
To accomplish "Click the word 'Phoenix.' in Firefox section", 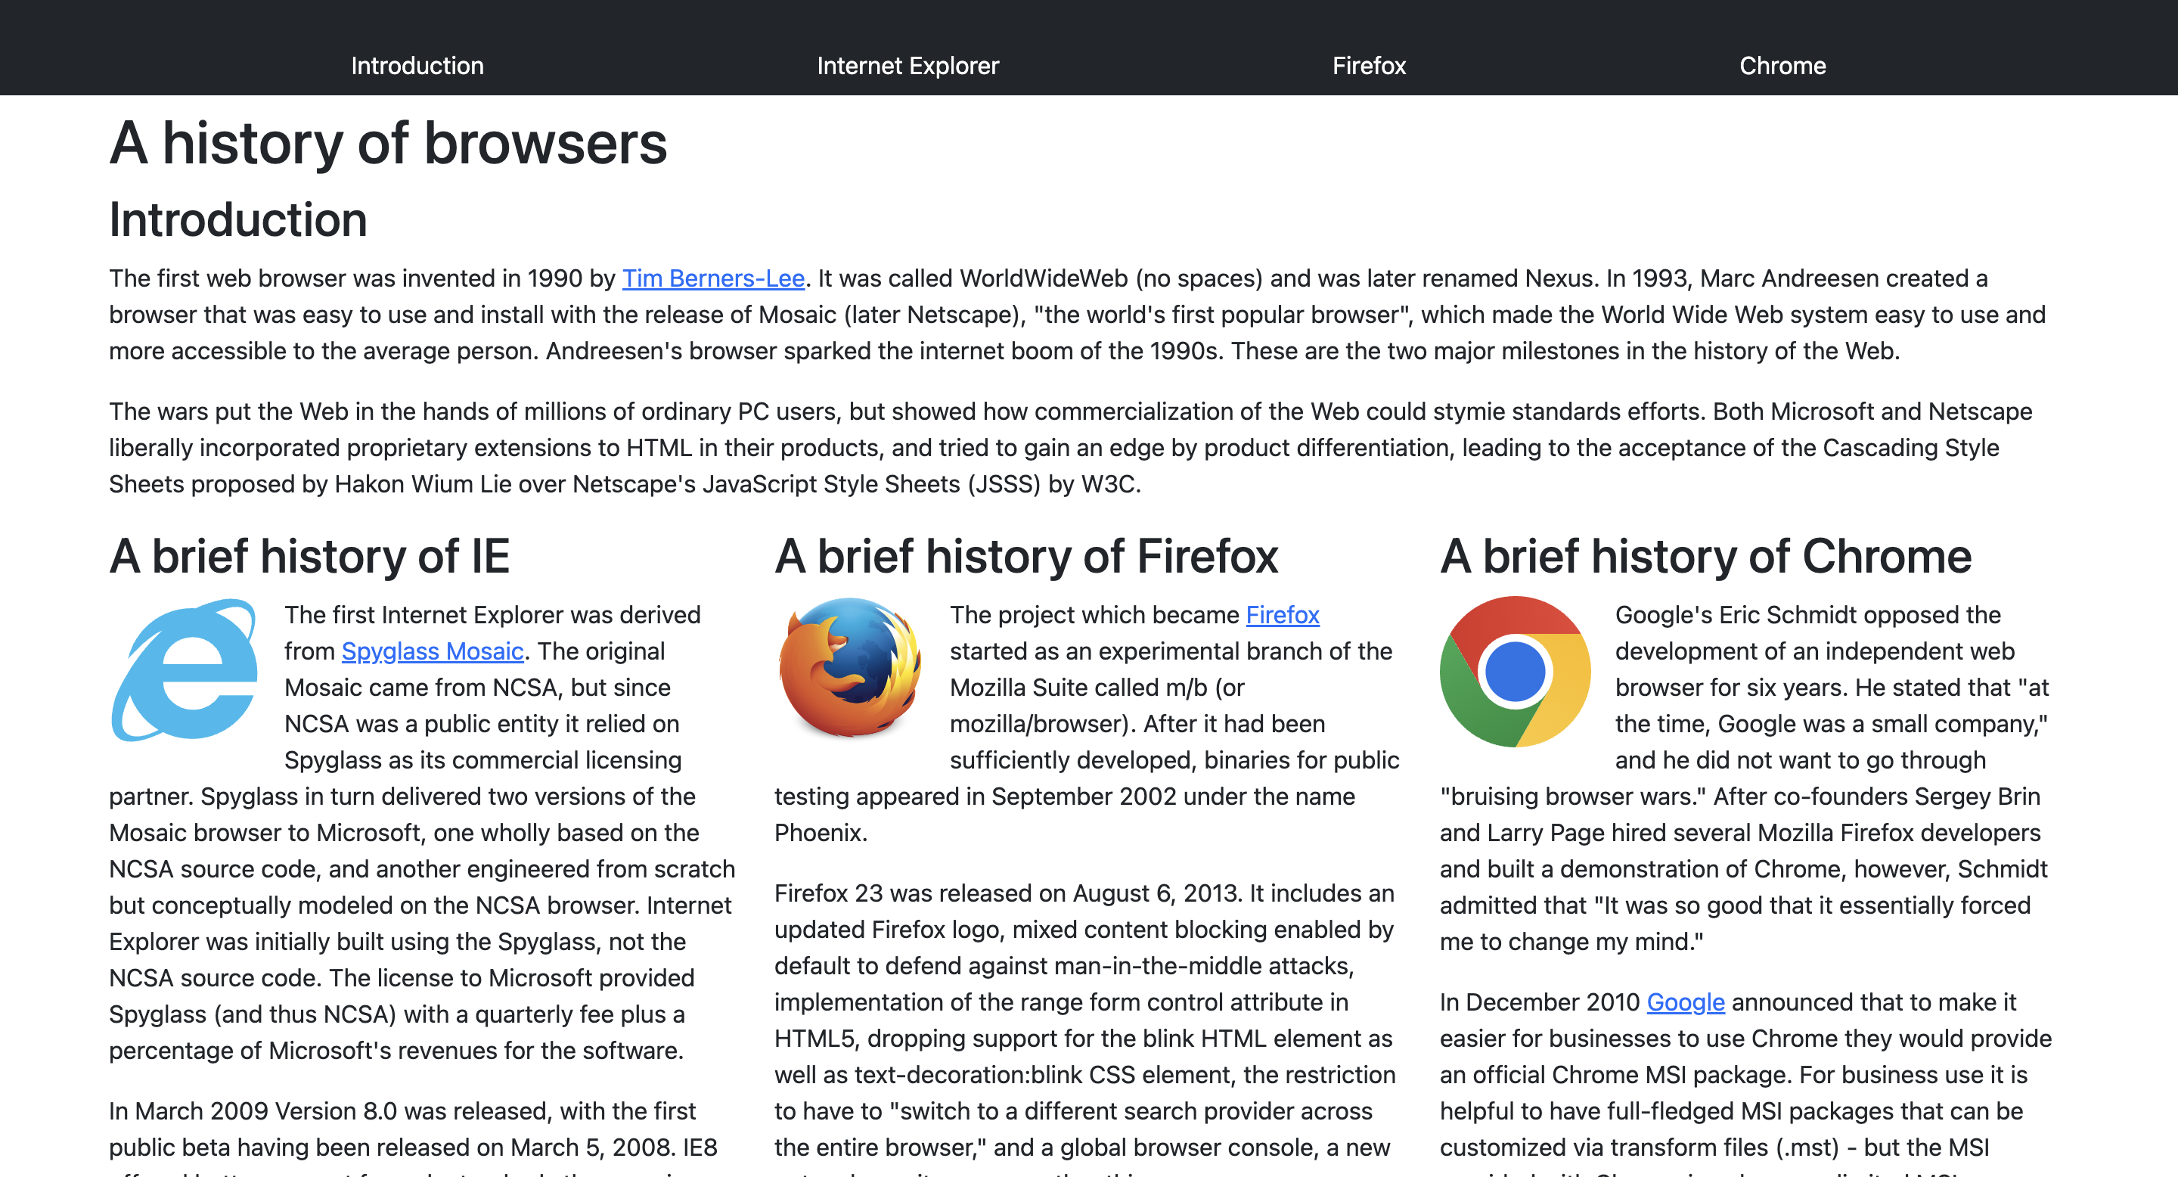I will click(821, 833).
